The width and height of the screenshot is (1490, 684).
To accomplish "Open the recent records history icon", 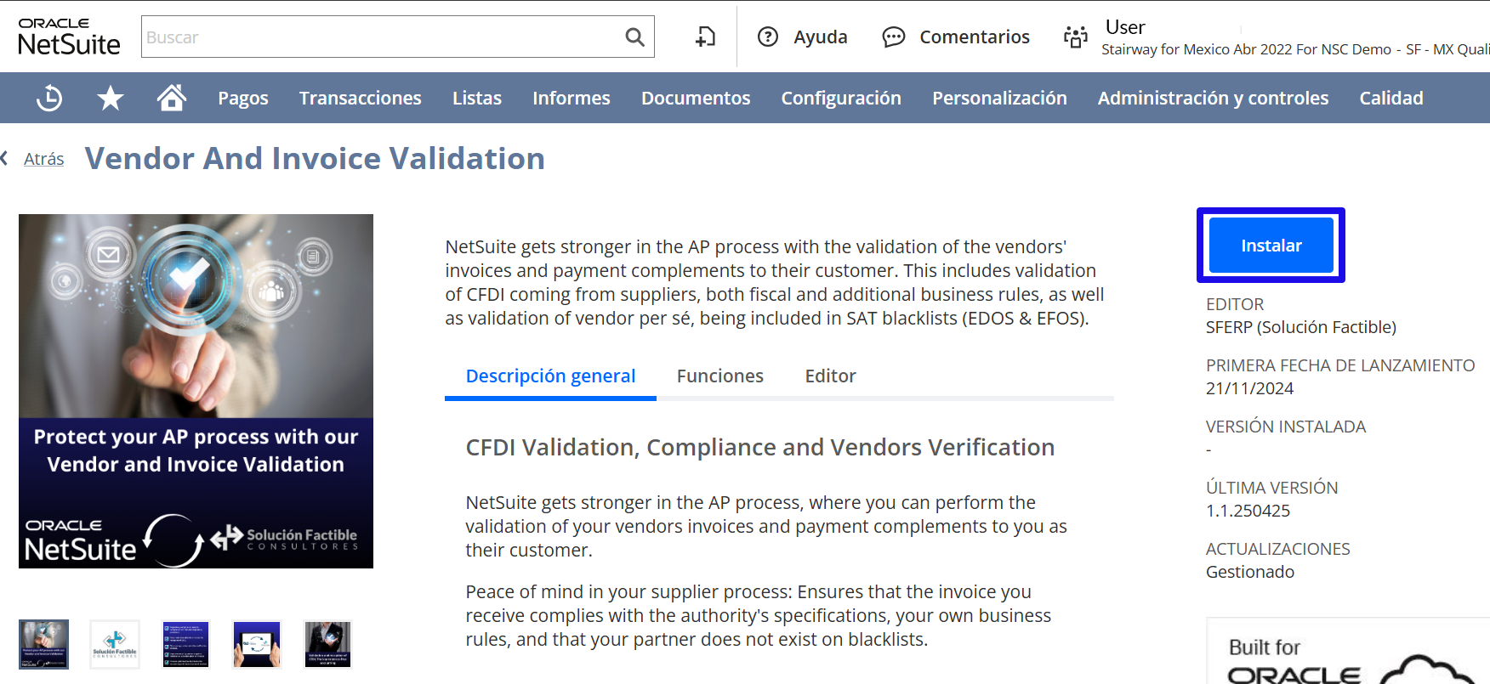I will [x=49, y=99].
